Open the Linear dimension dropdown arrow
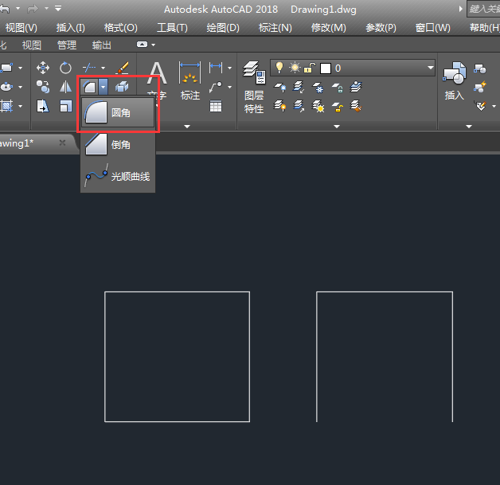Image resolution: width=500 pixels, height=485 pixels. coord(229,68)
